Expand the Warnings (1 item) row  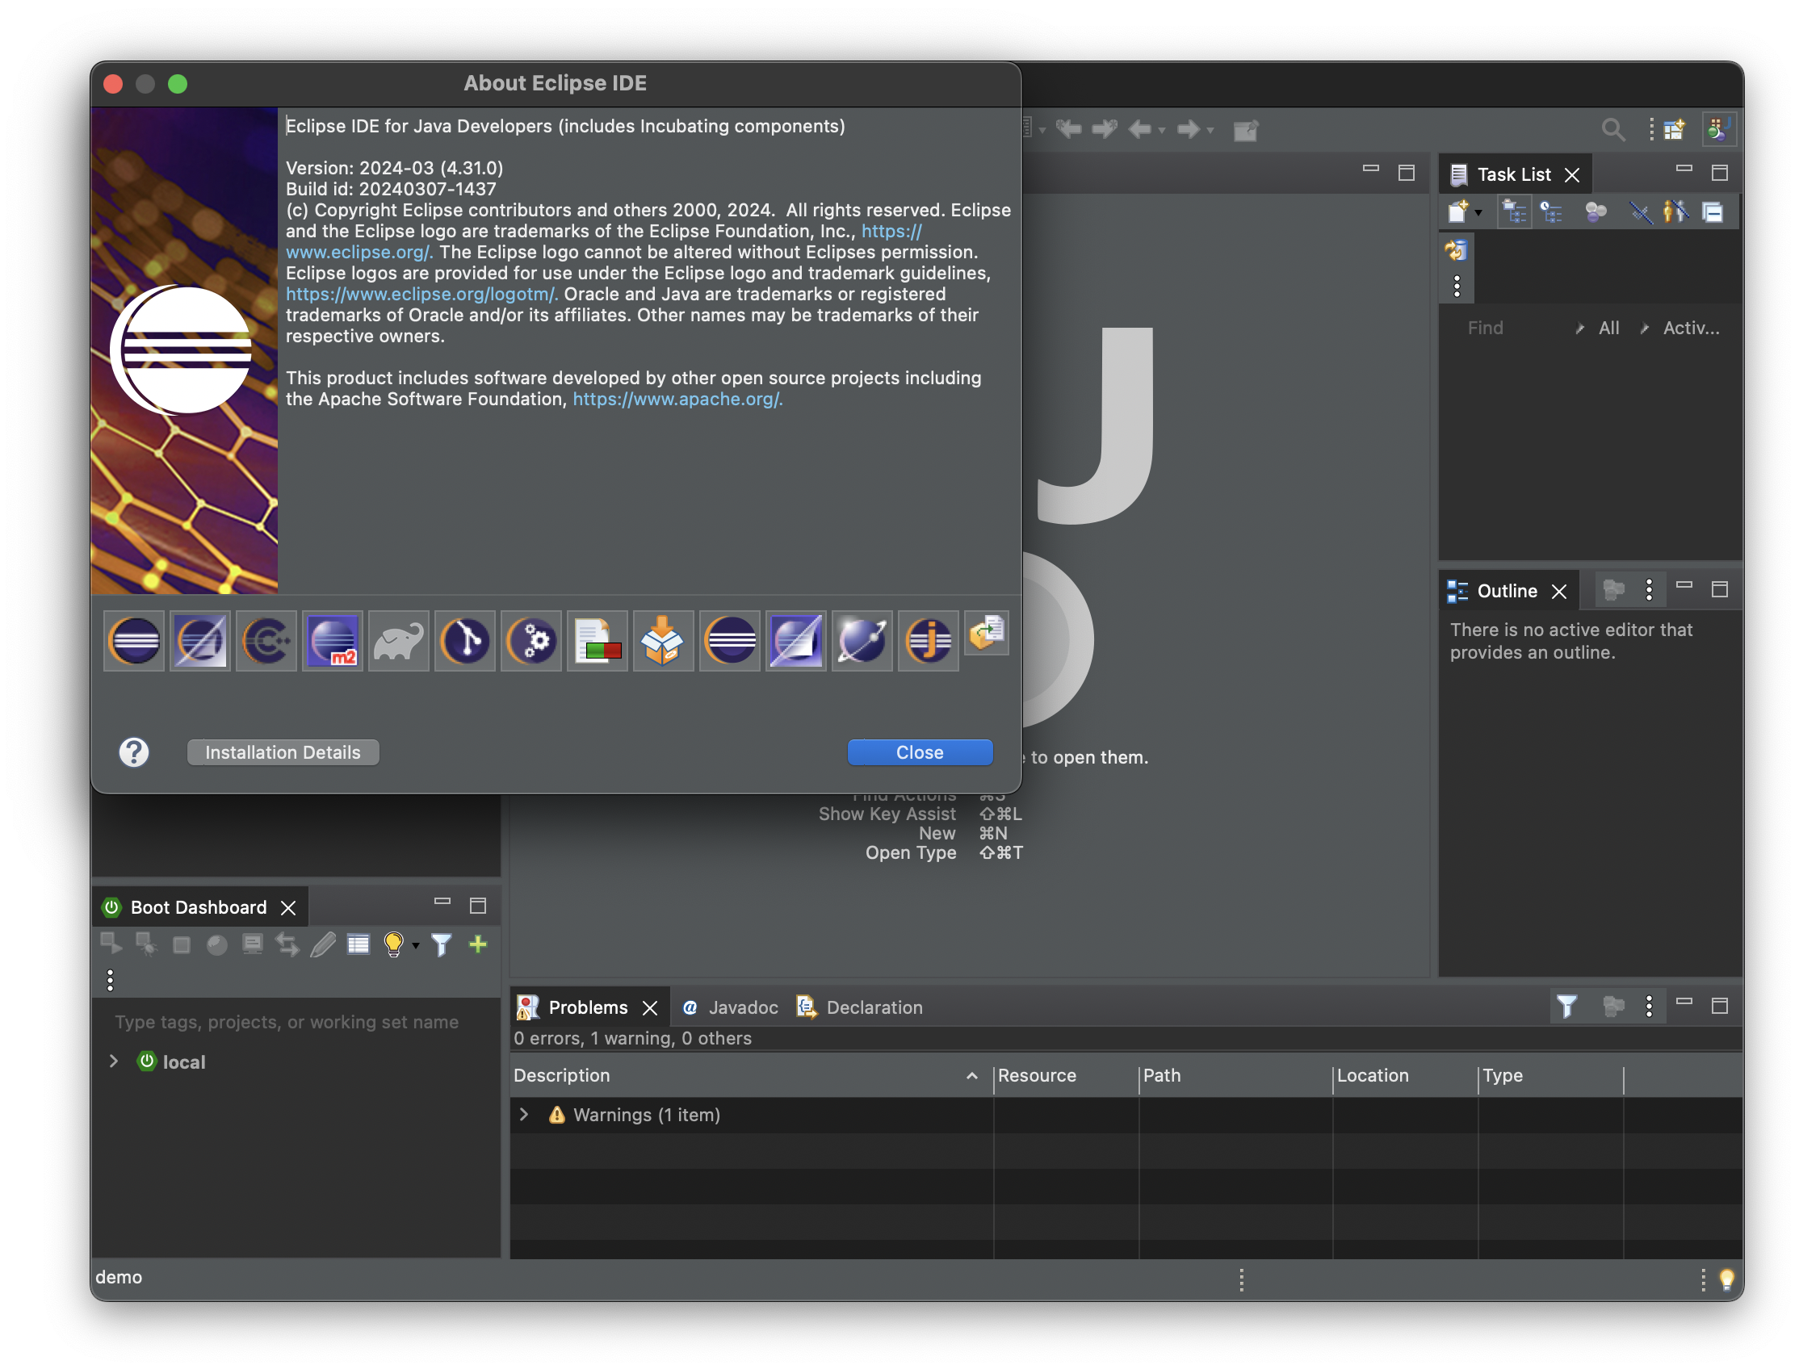[524, 1114]
